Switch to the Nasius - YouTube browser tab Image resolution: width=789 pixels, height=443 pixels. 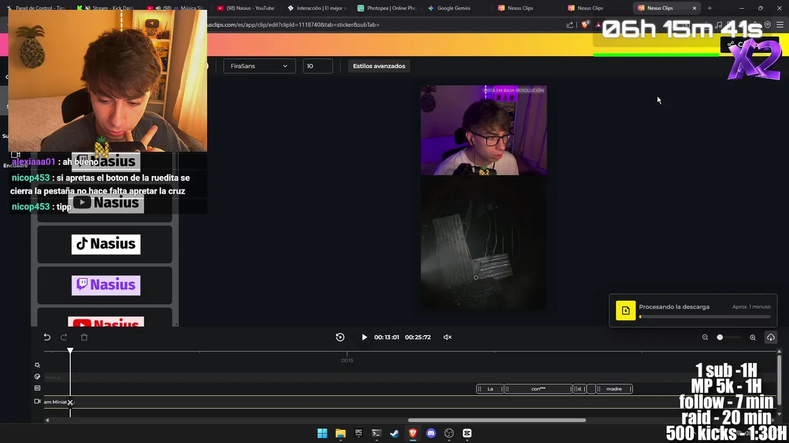[x=250, y=8]
